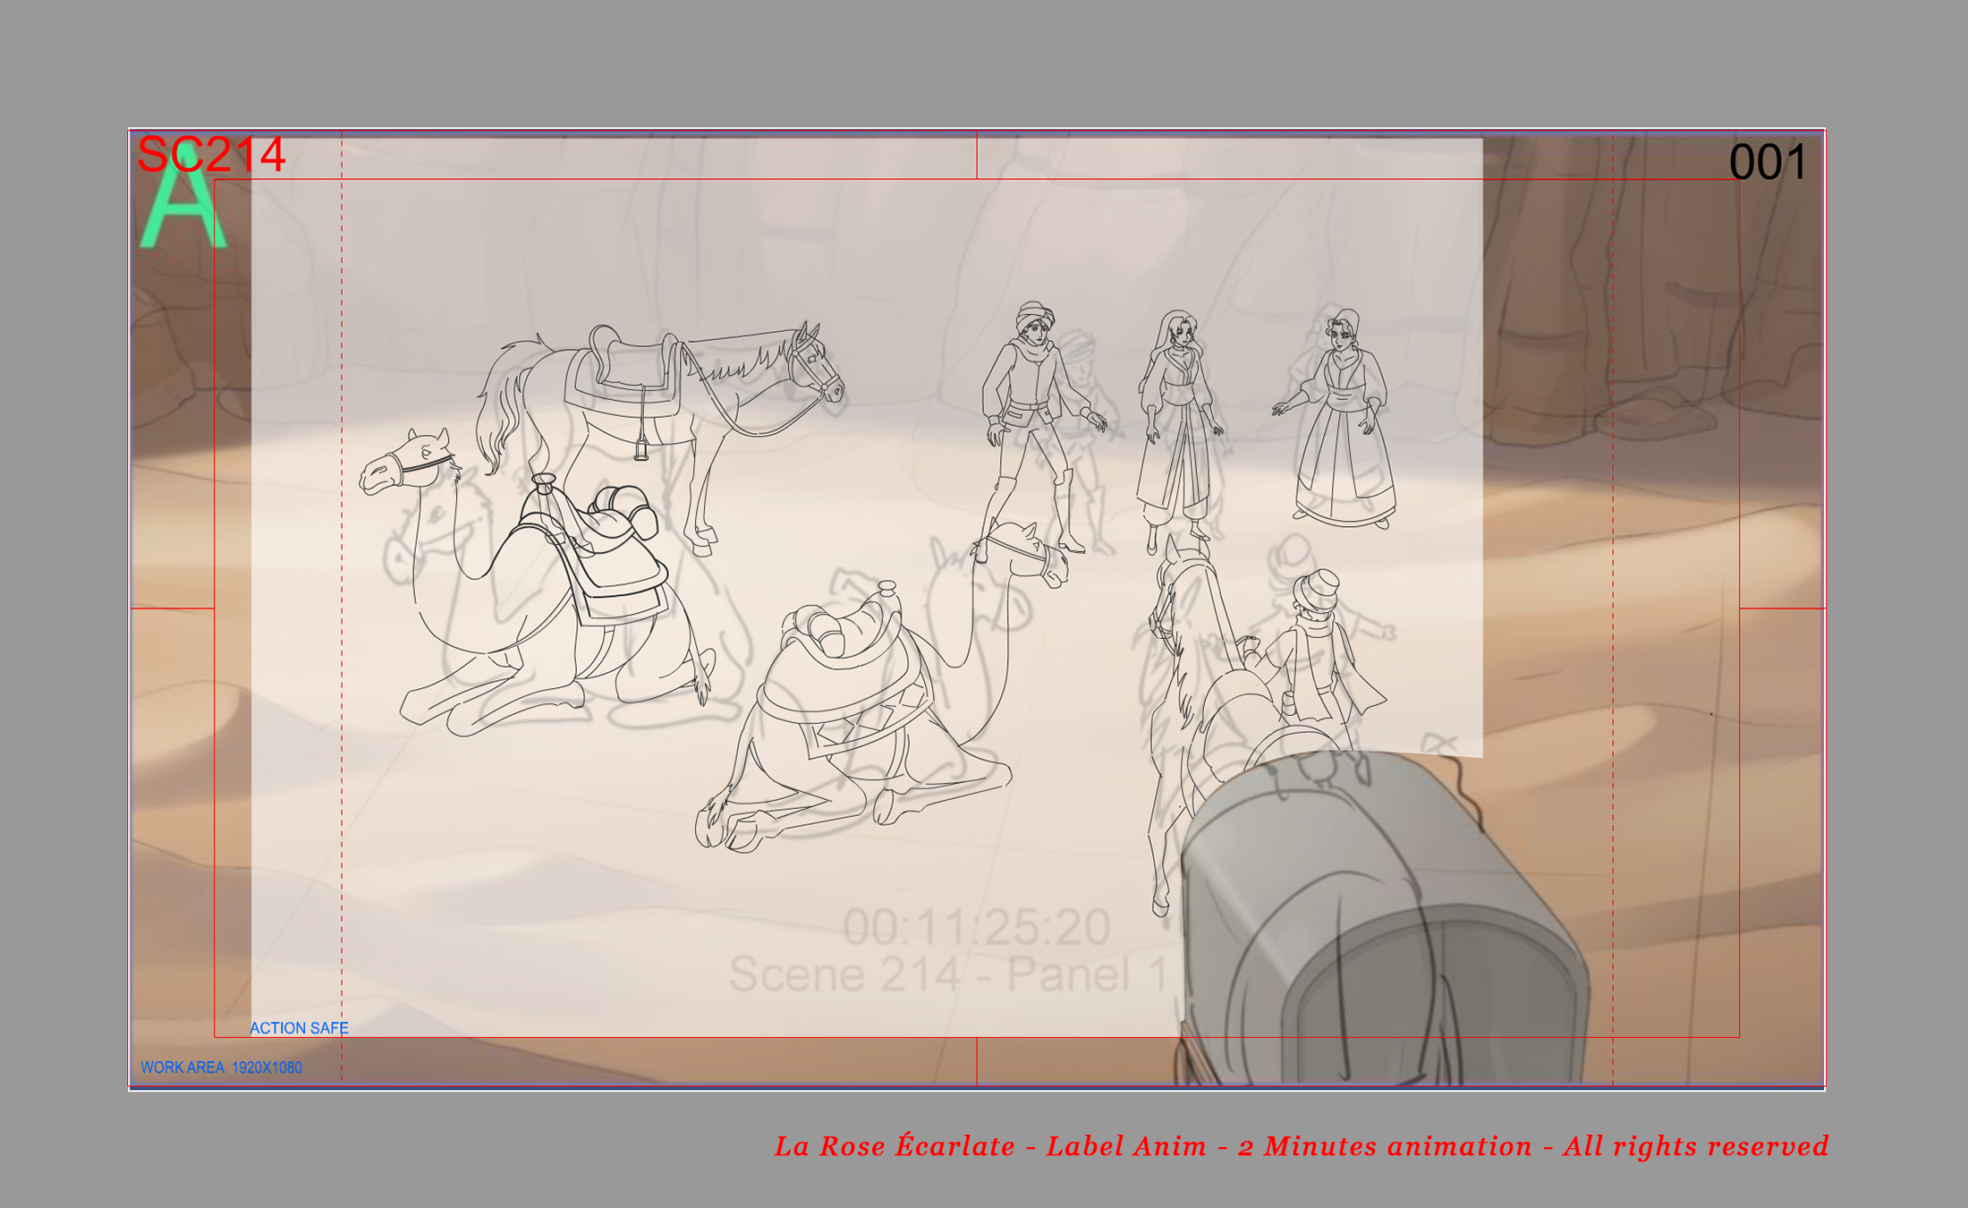Click the bottom center crosshair tick mark
This screenshot has width=1968, height=1208.
tap(977, 1061)
